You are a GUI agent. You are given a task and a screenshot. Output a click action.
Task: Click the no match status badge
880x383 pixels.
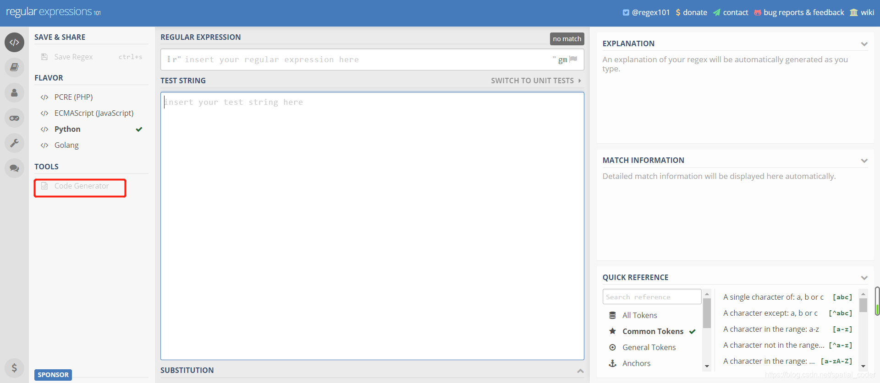[x=567, y=39]
